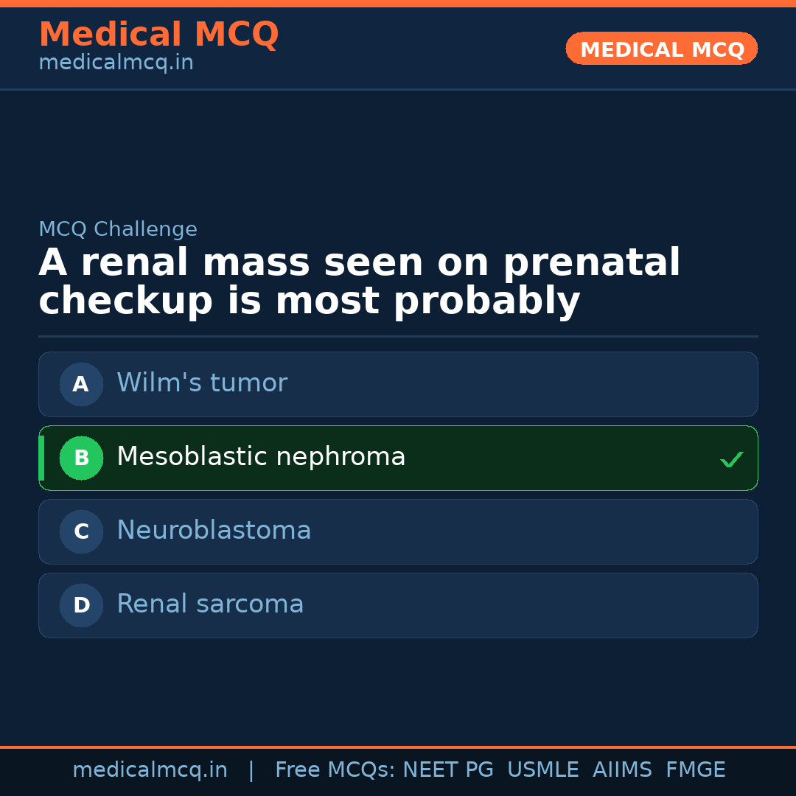
Task: Click the green B option badge
Action: pyautogui.click(x=81, y=458)
